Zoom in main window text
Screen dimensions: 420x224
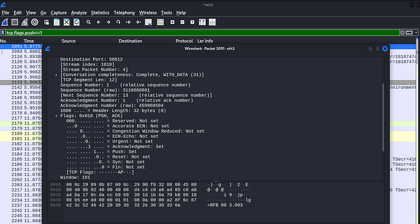pos(173,22)
